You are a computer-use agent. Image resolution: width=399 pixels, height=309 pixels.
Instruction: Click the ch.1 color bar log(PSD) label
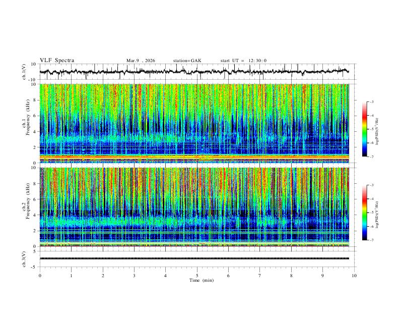(x=377, y=131)
